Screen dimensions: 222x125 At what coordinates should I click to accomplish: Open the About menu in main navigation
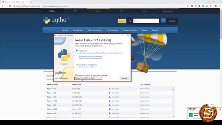click(x=65, y=30)
